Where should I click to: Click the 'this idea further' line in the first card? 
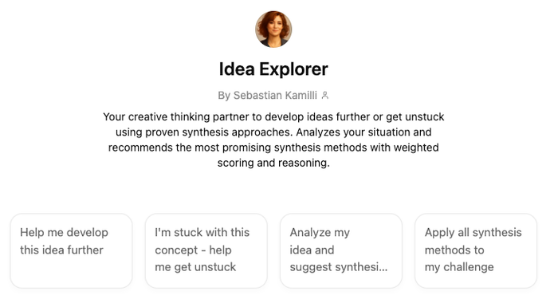(x=61, y=250)
